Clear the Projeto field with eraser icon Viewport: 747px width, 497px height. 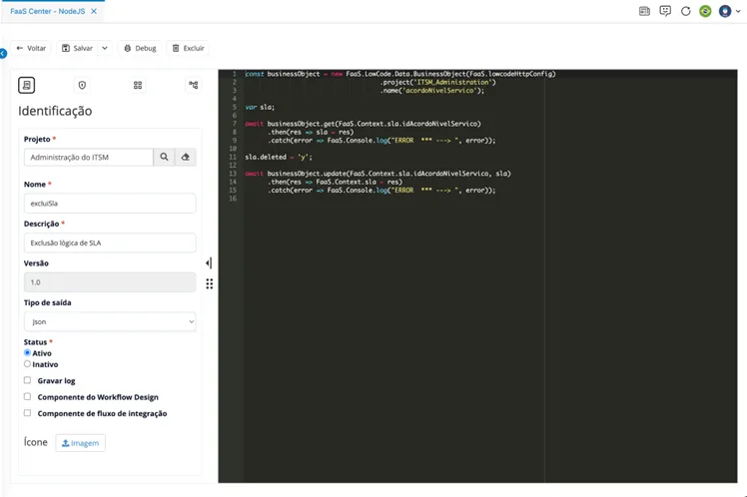click(186, 157)
